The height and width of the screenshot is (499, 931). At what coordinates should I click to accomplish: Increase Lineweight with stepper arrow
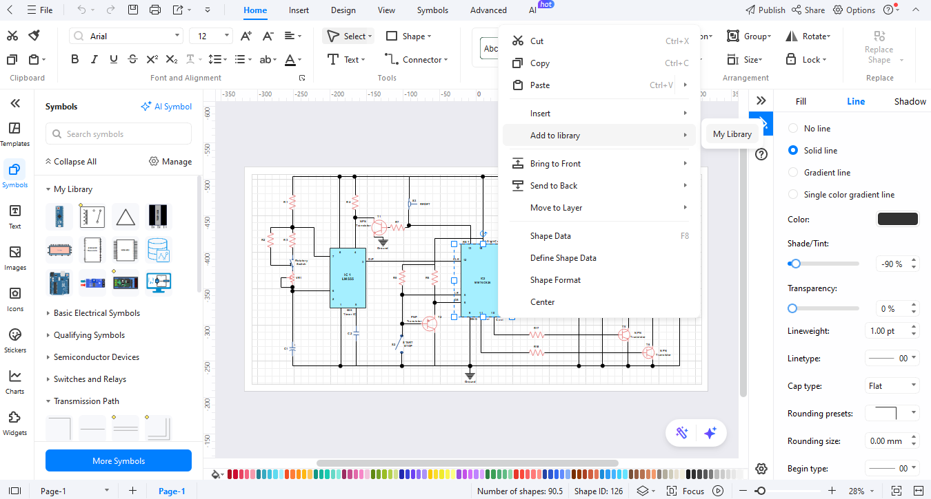pyautogui.click(x=914, y=328)
